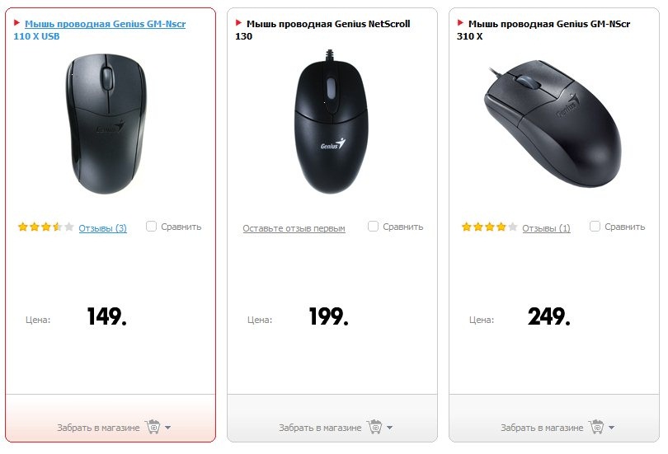
Task: Expand pickup dropdown arrow for GM-NScr 310 X
Action: coord(612,428)
